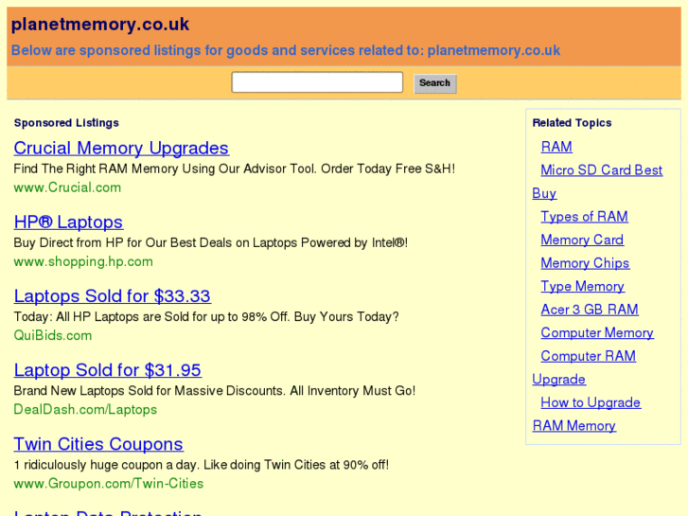Open the Twin Cities Coupons link

(x=98, y=444)
